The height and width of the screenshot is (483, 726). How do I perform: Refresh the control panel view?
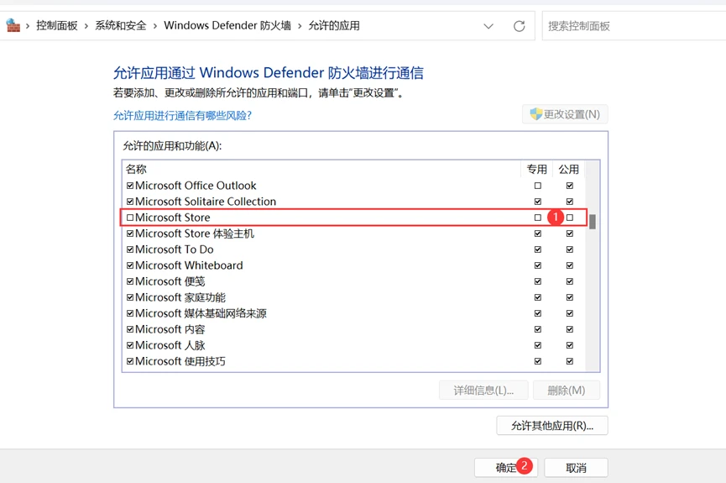[519, 26]
